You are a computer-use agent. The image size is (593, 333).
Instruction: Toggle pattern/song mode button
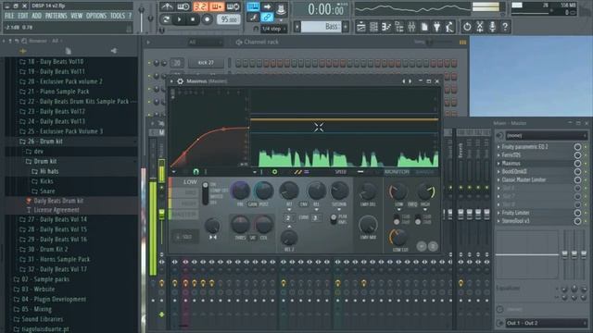(x=166, y=19)
